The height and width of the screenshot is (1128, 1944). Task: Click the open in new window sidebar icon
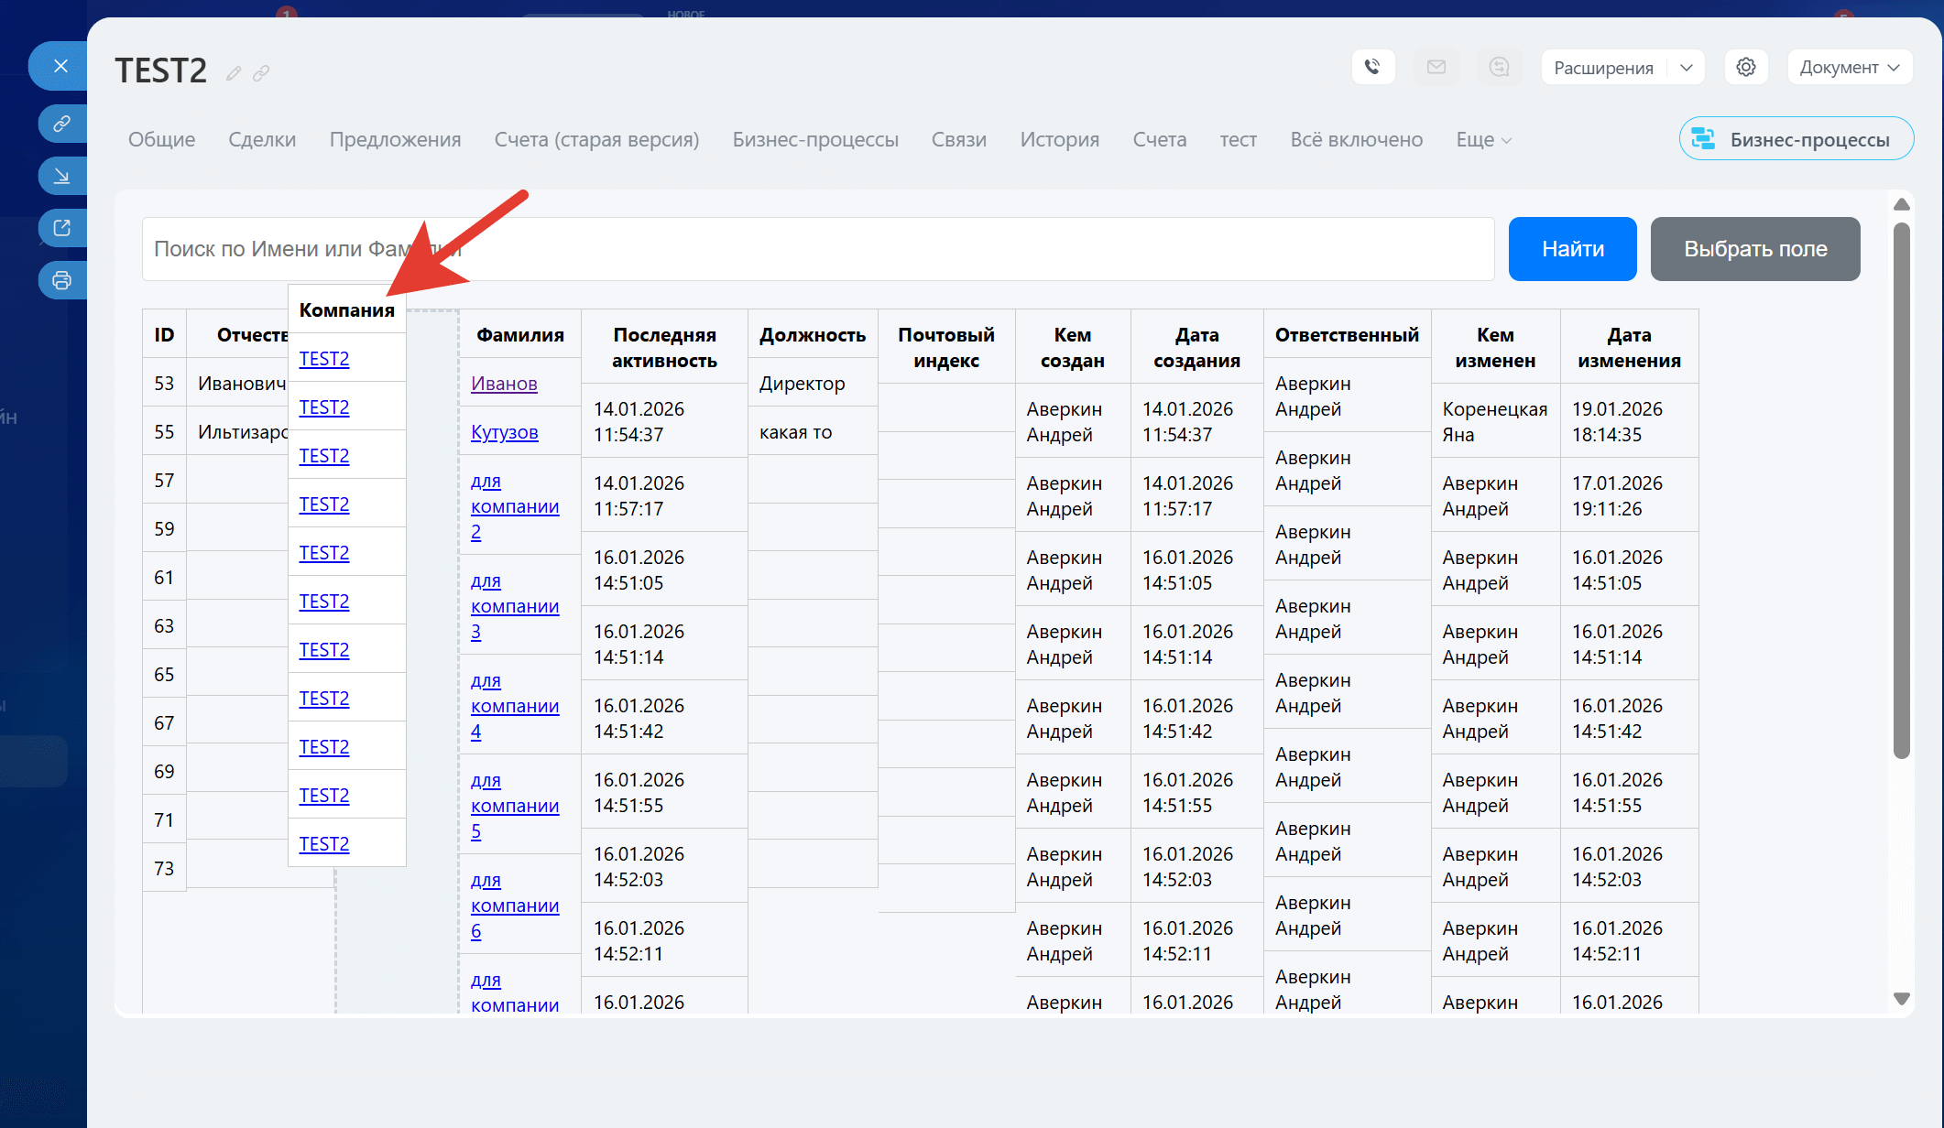pos(61,228)
